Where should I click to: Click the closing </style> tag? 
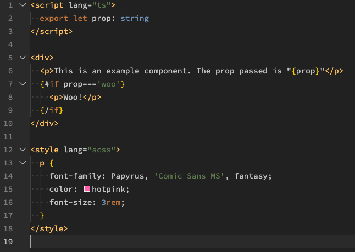coord(49,228)
